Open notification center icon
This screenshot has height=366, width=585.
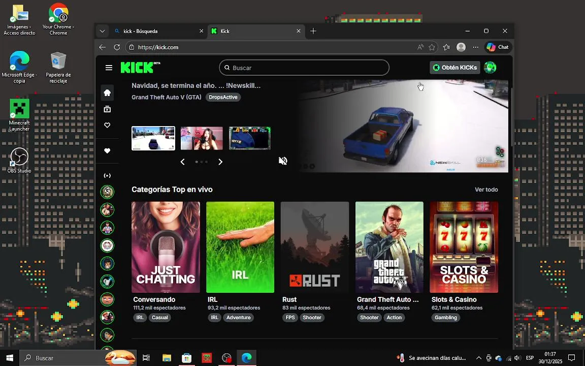click(572, 358)
